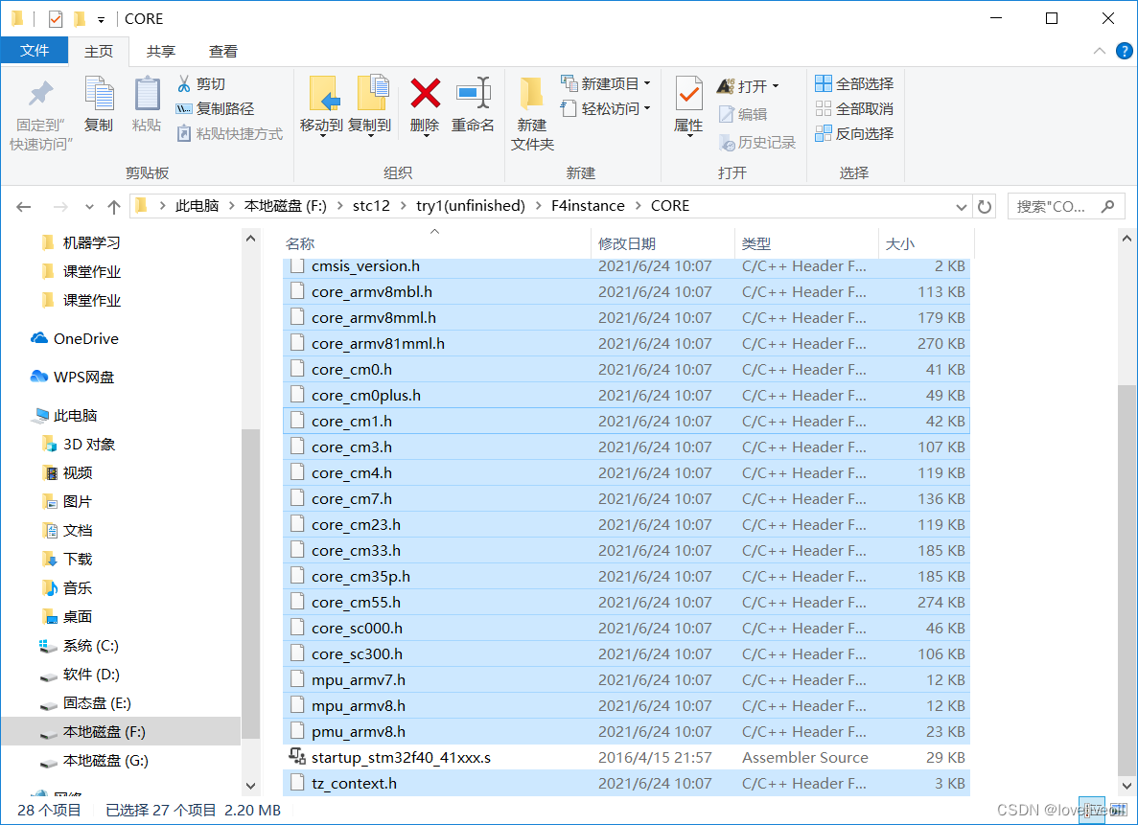Click the Copy icon in ribbon
Image resolution: width=1138 pixels, height=825 pixels.
pos(99,94)
